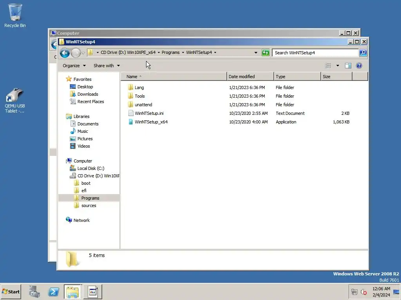The height and width of the screenshot is (300, 401).
Task: Click the fourth taskbar application button
Action: click(92, 291)
